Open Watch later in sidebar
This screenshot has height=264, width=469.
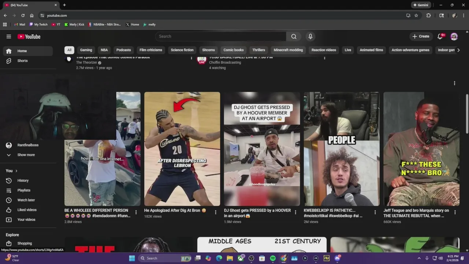(28, 200)
